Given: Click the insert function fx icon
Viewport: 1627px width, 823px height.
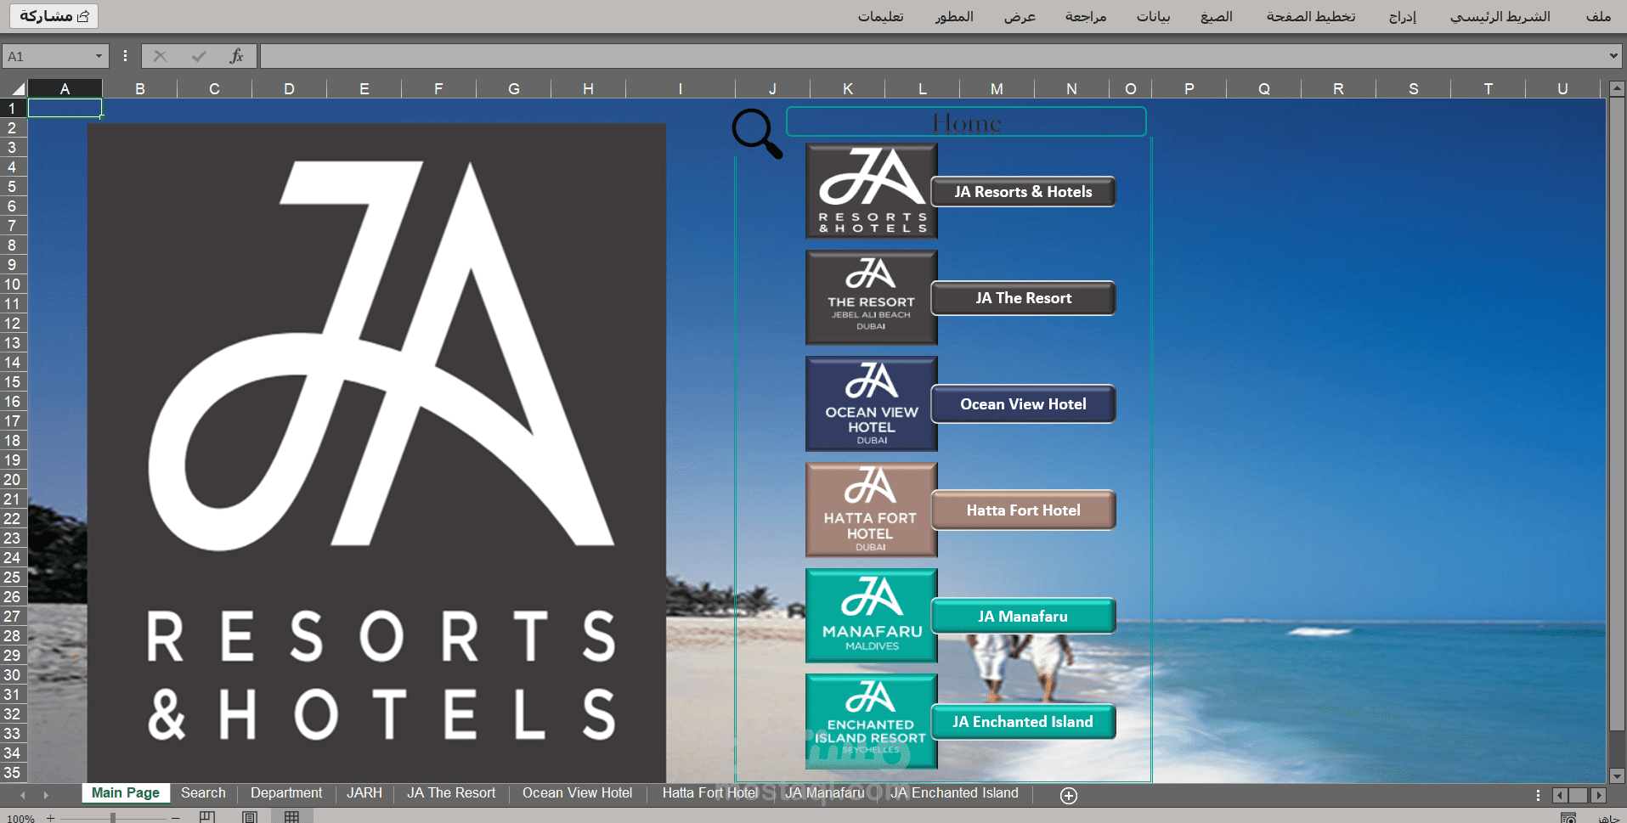Looking at the screenshot, I should (x=236, y=56).
